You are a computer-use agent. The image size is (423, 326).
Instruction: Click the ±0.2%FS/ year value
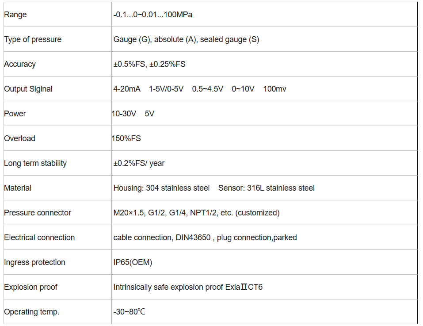139,163
